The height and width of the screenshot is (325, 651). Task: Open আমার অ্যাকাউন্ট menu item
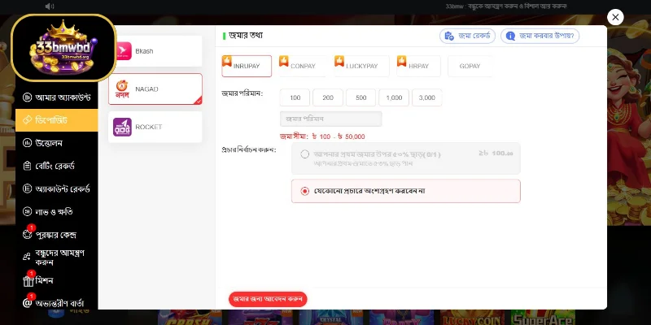pyautogui.click(x=56, y=97)
